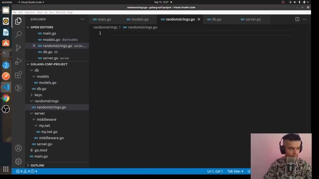
Task: Open the Help menu
Action: tap(70, 12)
